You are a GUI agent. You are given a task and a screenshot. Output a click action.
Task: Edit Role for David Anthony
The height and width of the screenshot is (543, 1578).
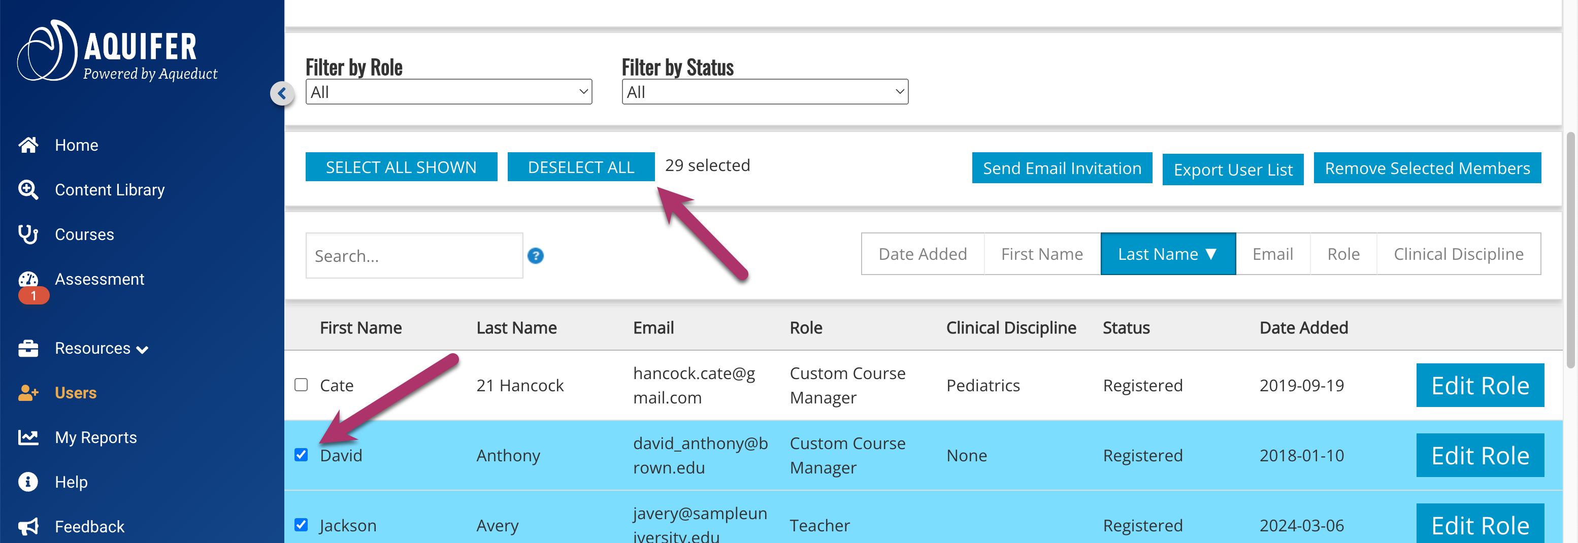pos(1480,455)
